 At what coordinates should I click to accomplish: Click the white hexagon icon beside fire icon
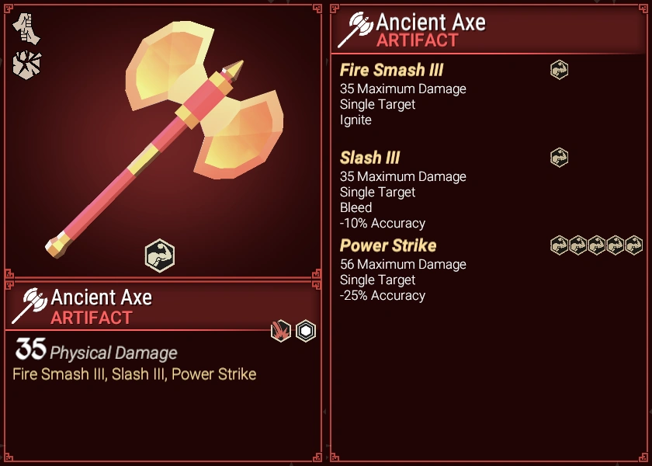tap(306, 331)
